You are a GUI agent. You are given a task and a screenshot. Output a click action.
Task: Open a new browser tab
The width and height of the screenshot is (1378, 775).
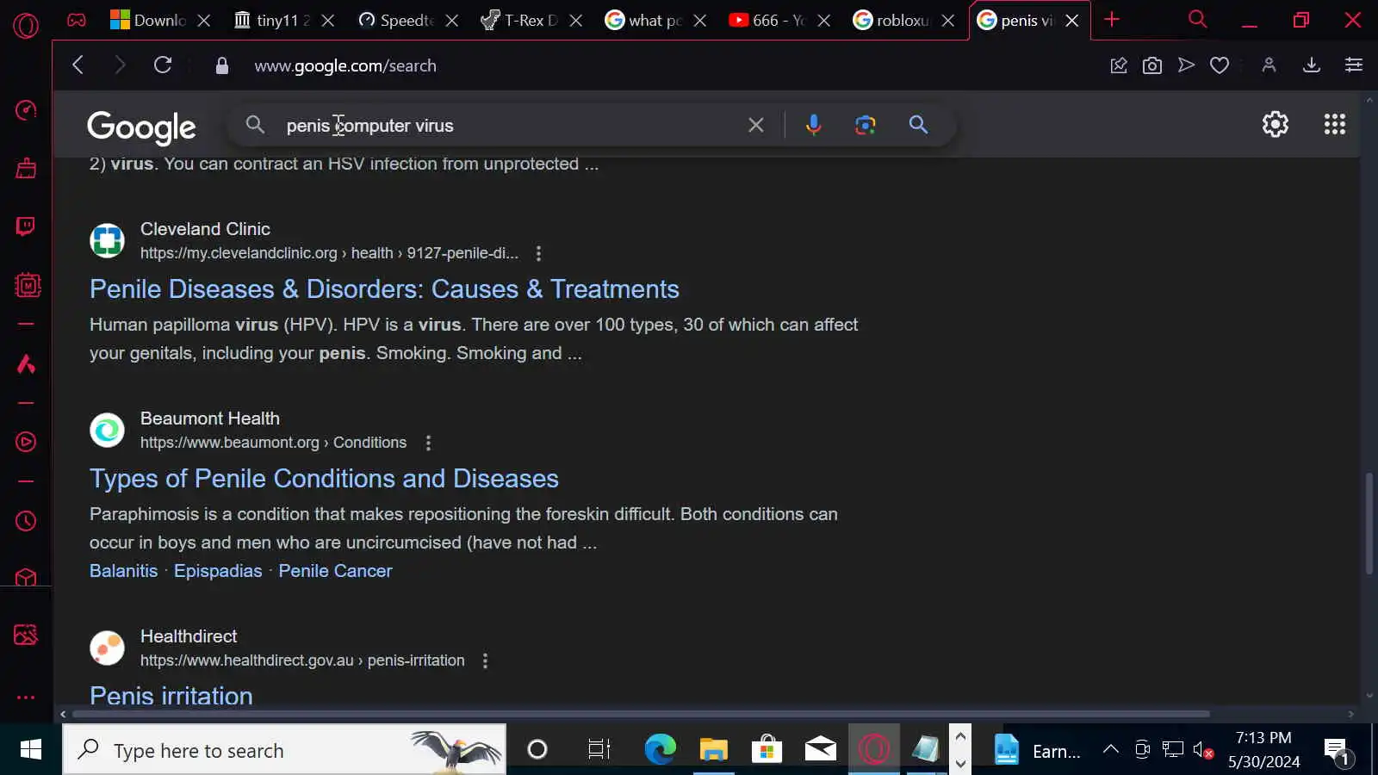point(1112,19)
